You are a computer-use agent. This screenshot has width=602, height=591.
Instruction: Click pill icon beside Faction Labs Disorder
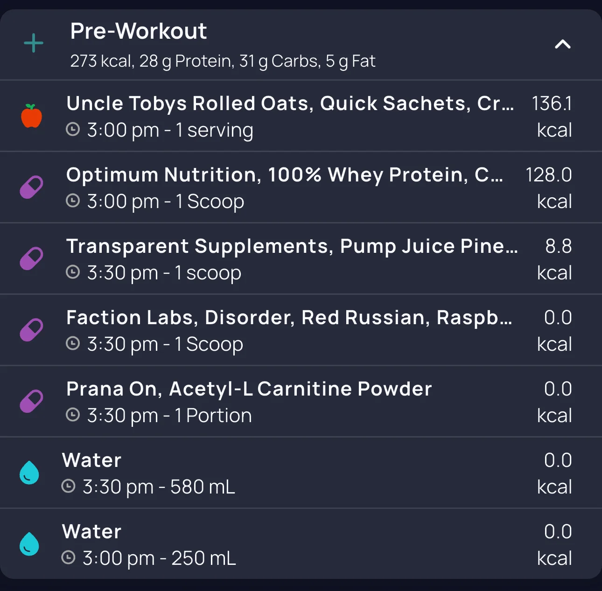point(31,330)
